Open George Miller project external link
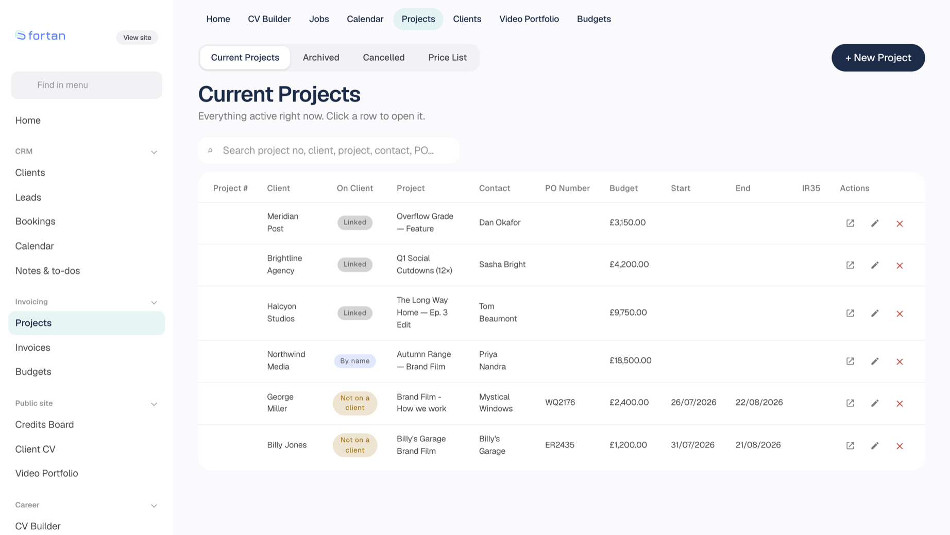The image size is (950, 535). [x=850, y=403]
